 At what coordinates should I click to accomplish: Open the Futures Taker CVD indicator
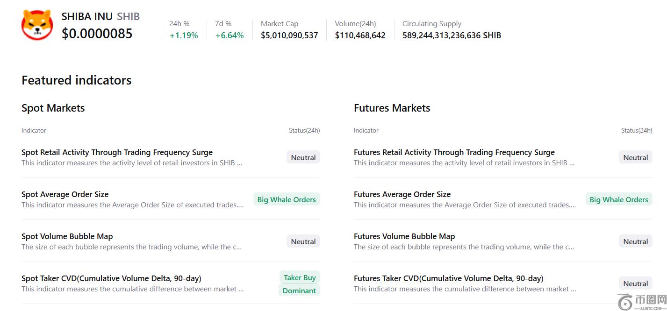pyautogui.click(x=448, y=278)
